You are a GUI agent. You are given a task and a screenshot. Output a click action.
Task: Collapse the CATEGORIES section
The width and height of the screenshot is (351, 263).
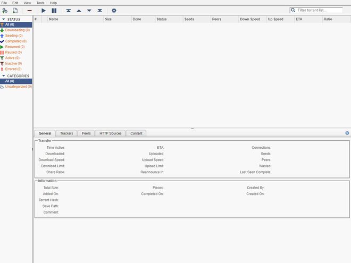pos(3,75)
